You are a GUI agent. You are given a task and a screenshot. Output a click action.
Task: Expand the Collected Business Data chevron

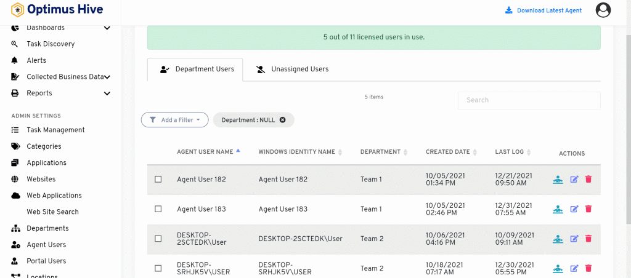pyautogui.click(x=107, y=77)
